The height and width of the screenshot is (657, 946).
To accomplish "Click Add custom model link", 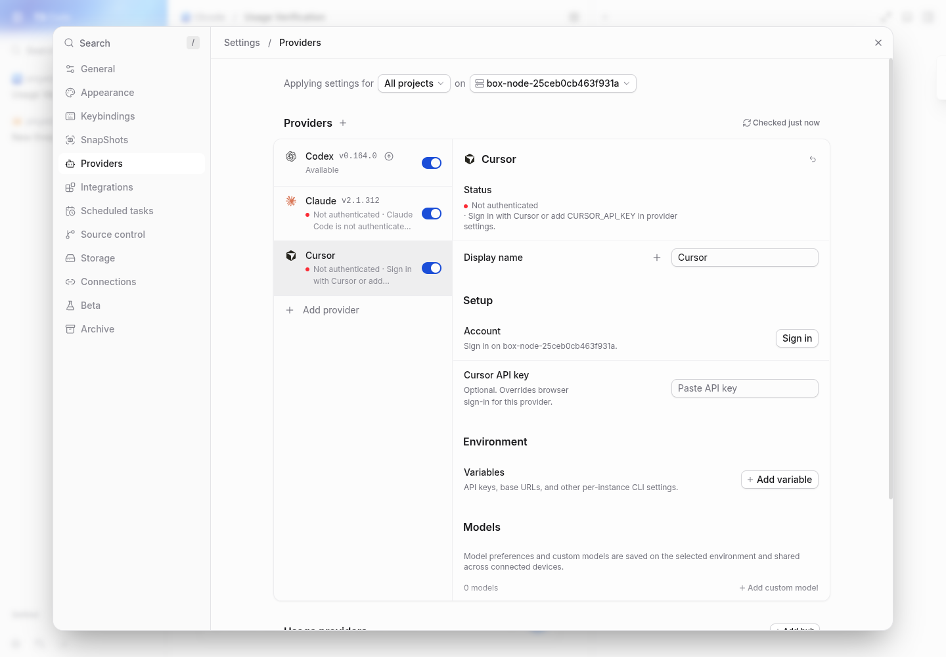I will [x=778, y=588].
